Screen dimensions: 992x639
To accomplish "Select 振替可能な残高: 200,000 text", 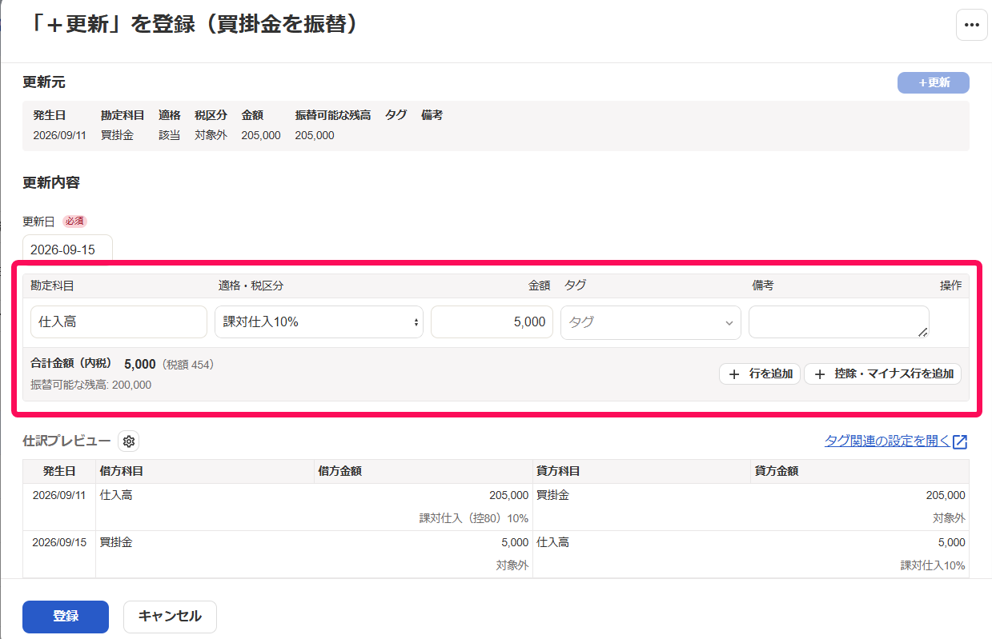I will (90, 385).
